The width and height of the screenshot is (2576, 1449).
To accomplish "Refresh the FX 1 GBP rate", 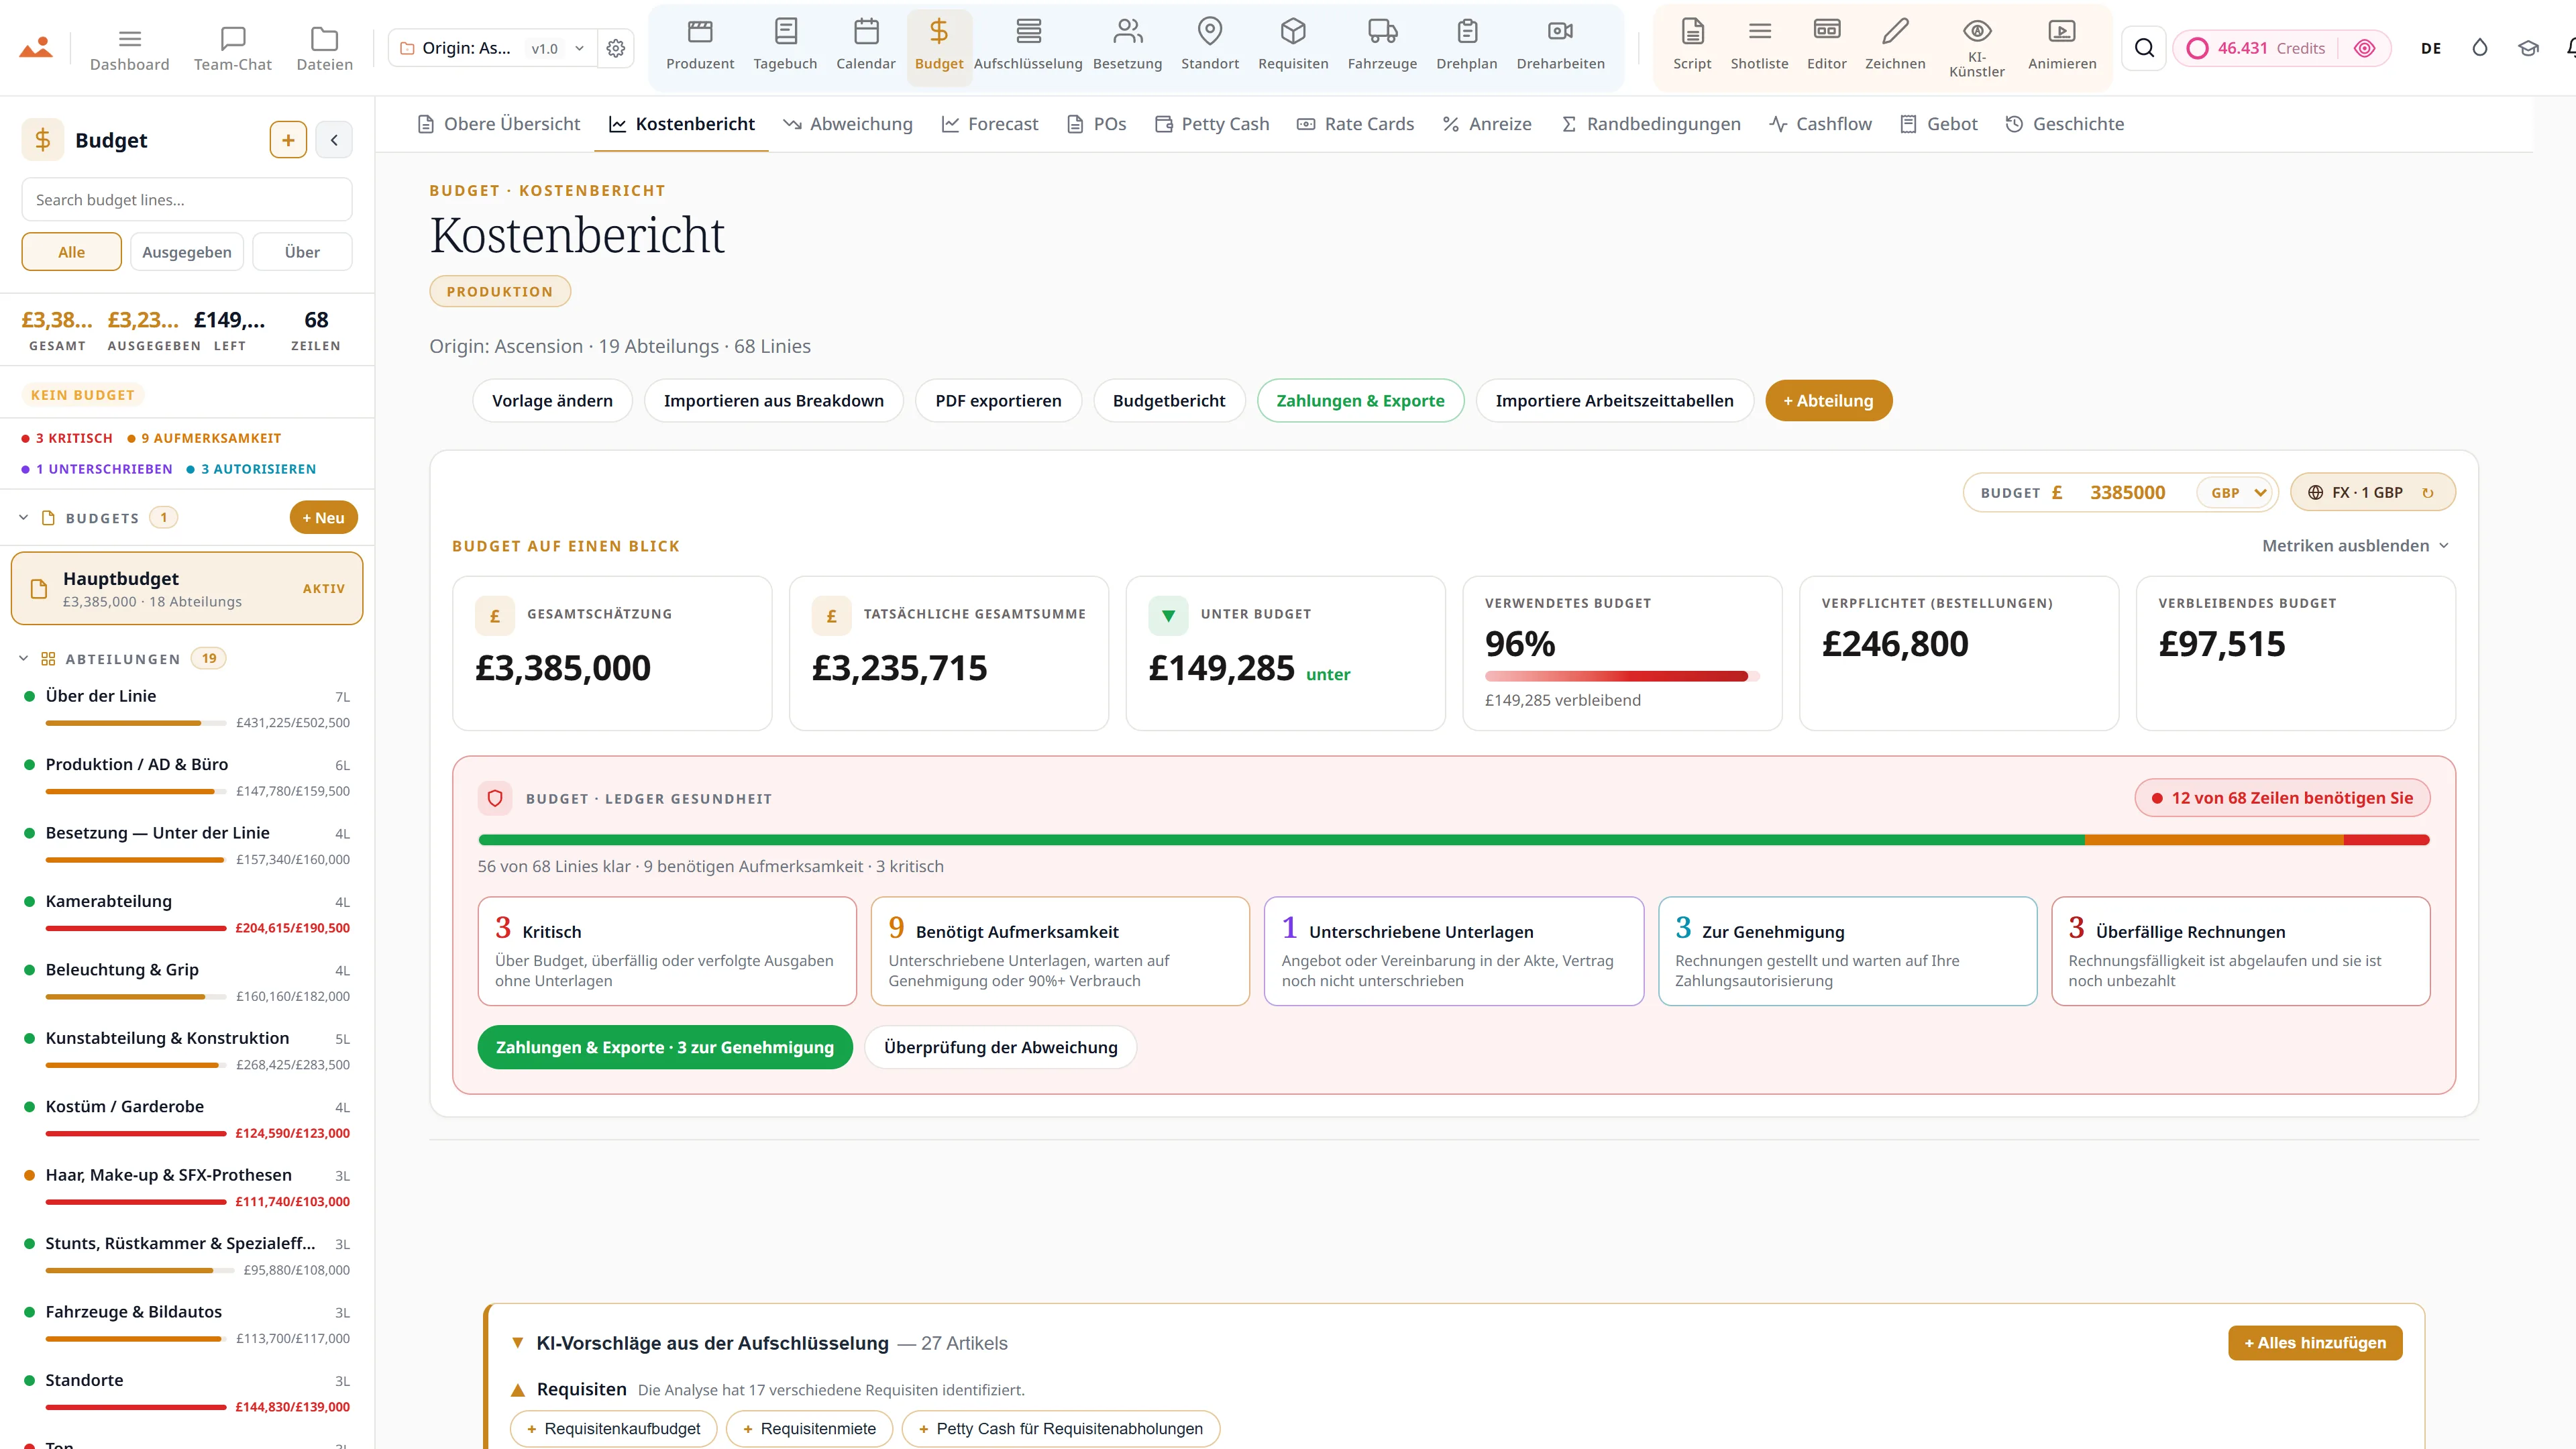I will coord(2427,493).
